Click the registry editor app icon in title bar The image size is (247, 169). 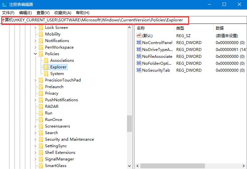4,5
